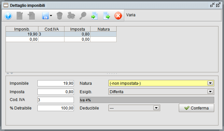The image size is (224, 131).
Task: Click the import document green arrow icon
Action: point(94,16)
